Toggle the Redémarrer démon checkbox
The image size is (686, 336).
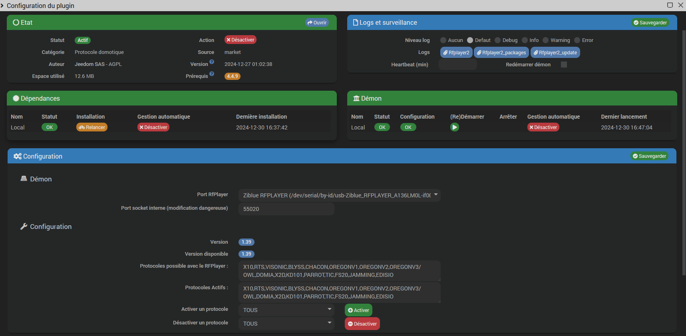pos(564,64)
